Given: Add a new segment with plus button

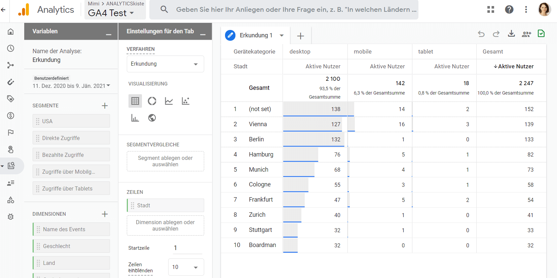Looking at the screenshot, I should coord(105,106).
